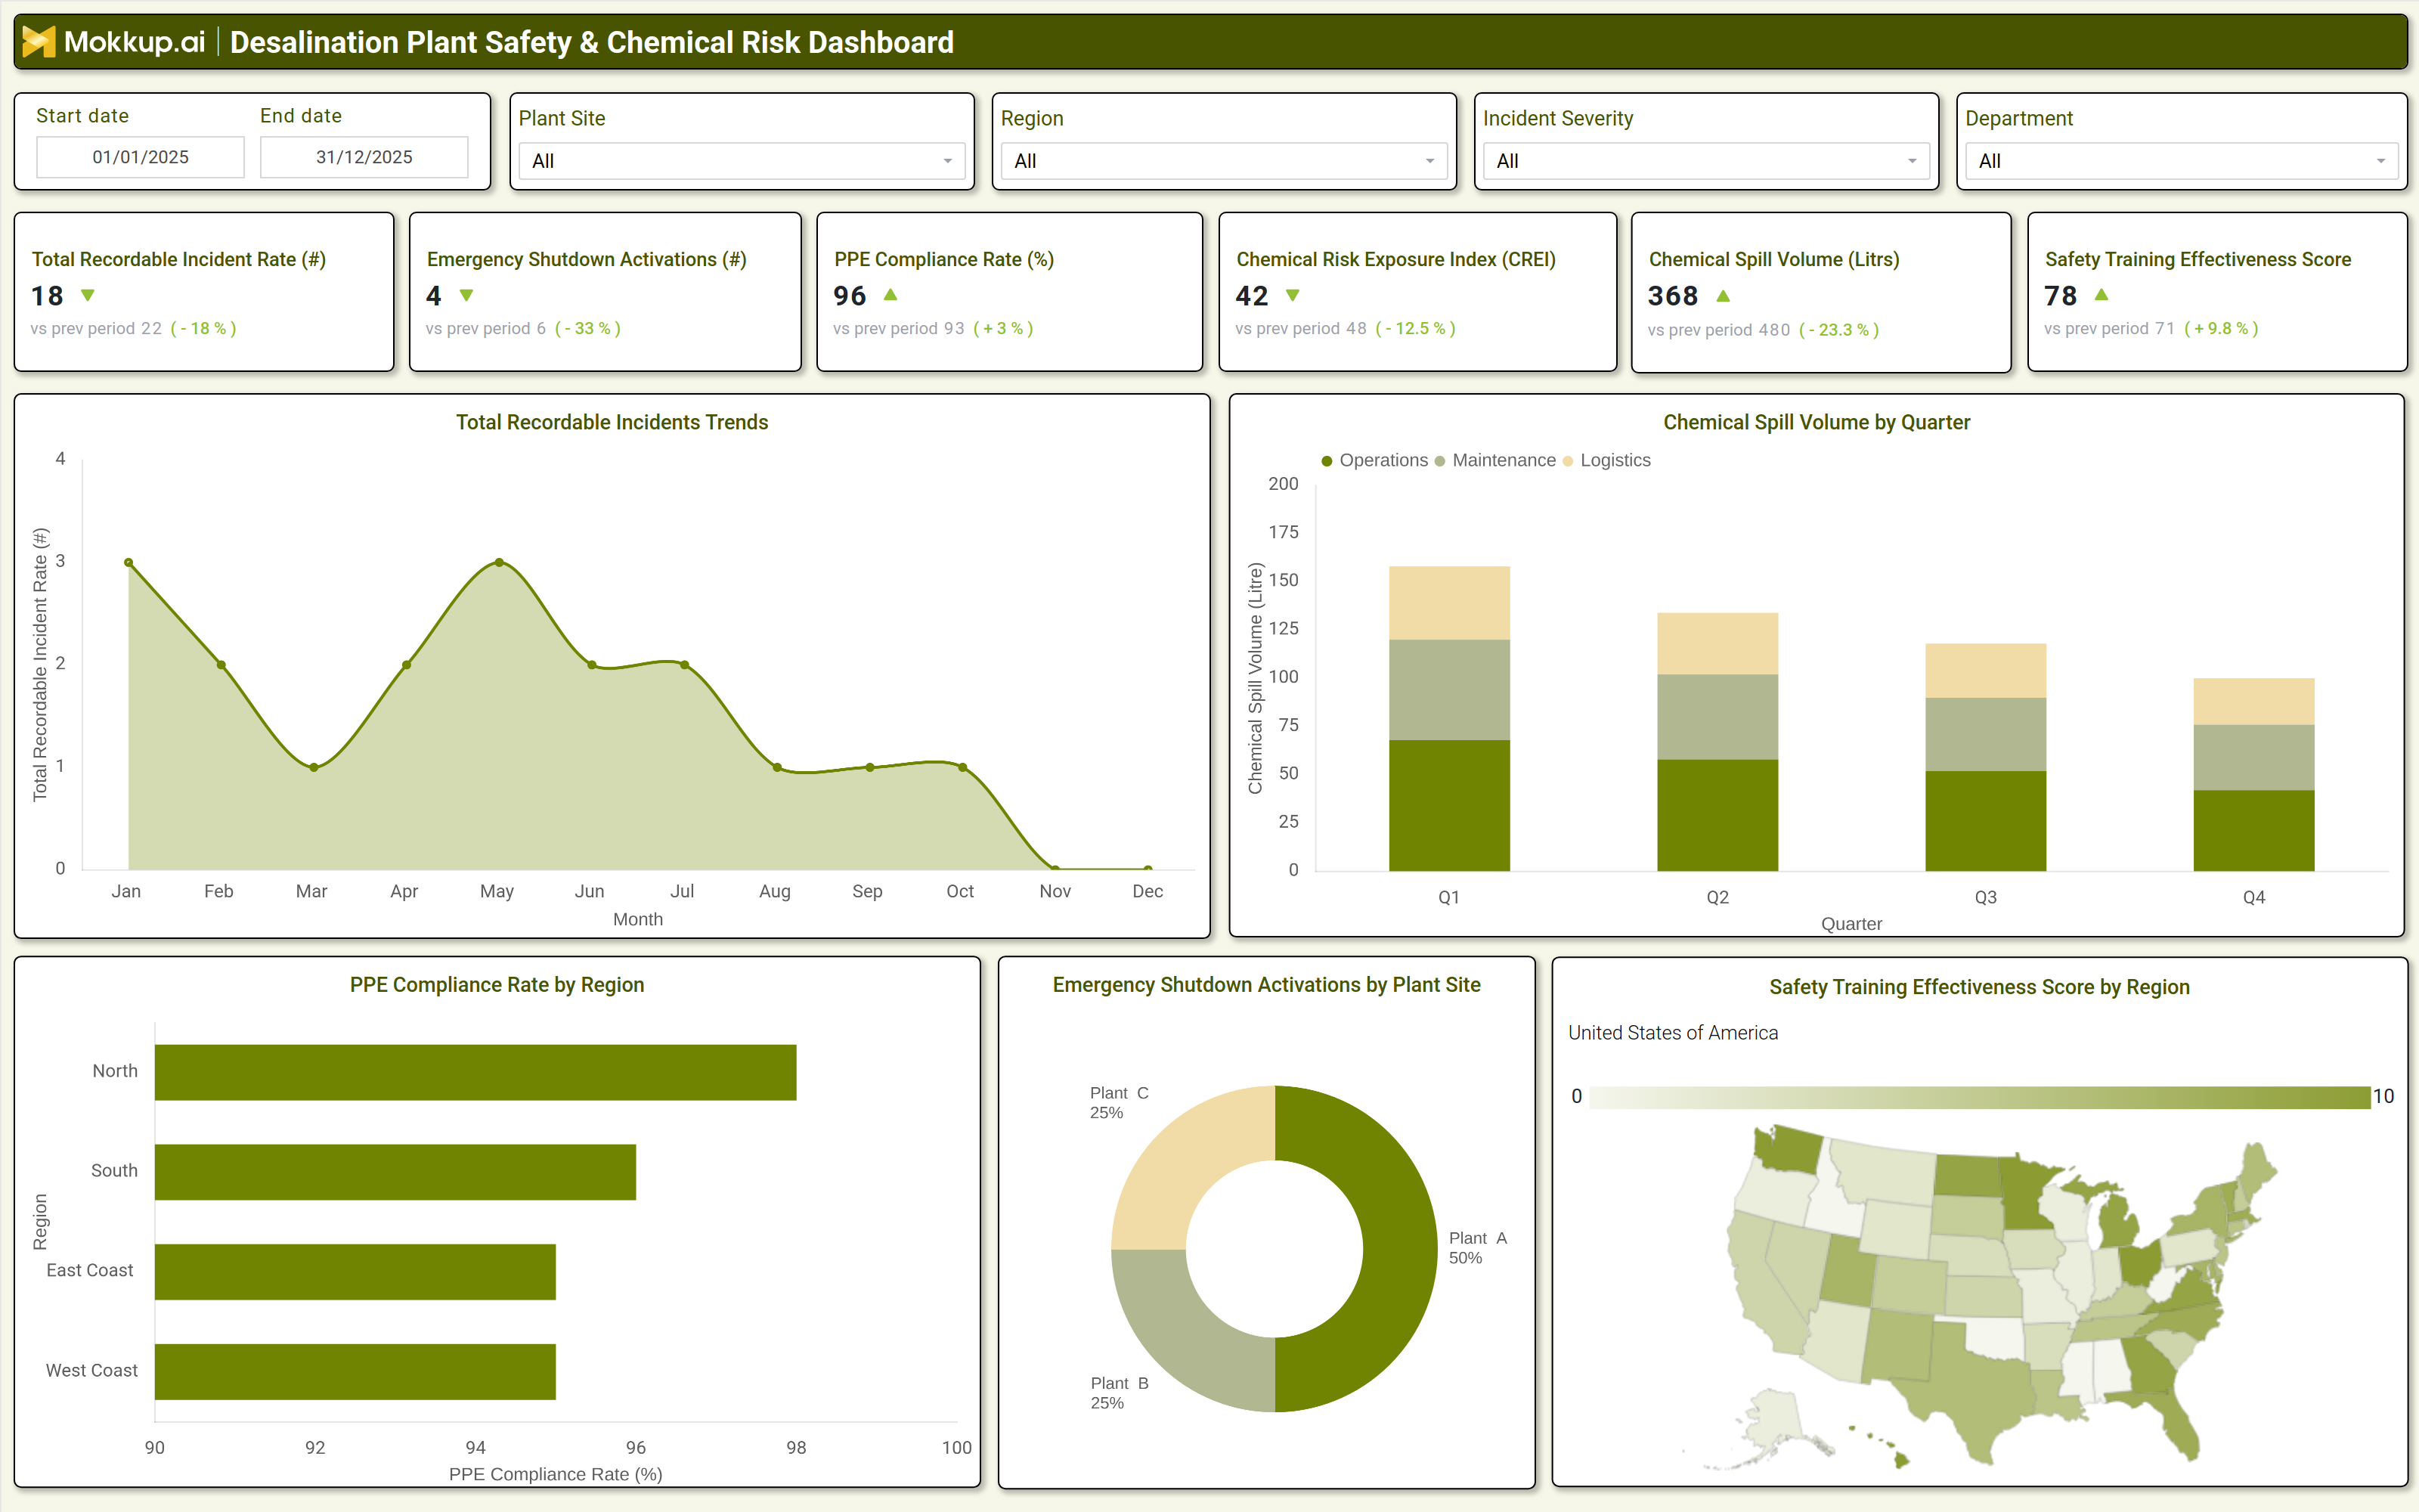This screenshot has width=2419, height=1512.
Task: Select the Plant A donut slice
Action: click(1399, 1249)
